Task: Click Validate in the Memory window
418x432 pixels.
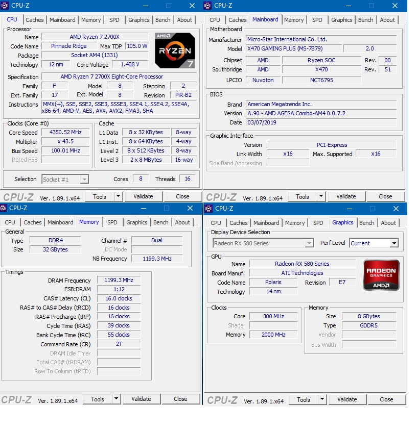Action: (x=141, y=399)
